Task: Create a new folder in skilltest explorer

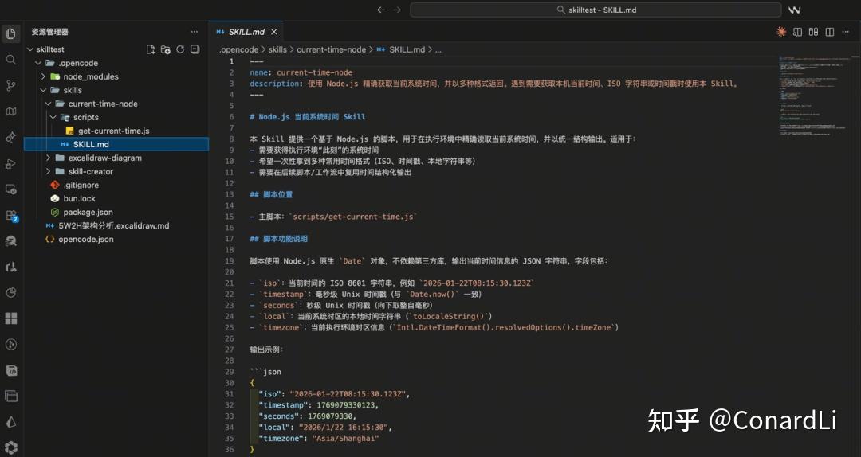Action: (165, 49)
